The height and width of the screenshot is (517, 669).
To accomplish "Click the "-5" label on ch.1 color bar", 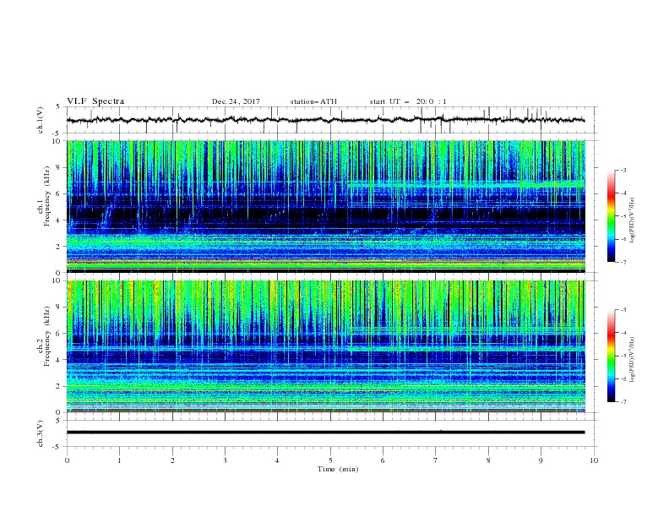I will click(623, 216).
